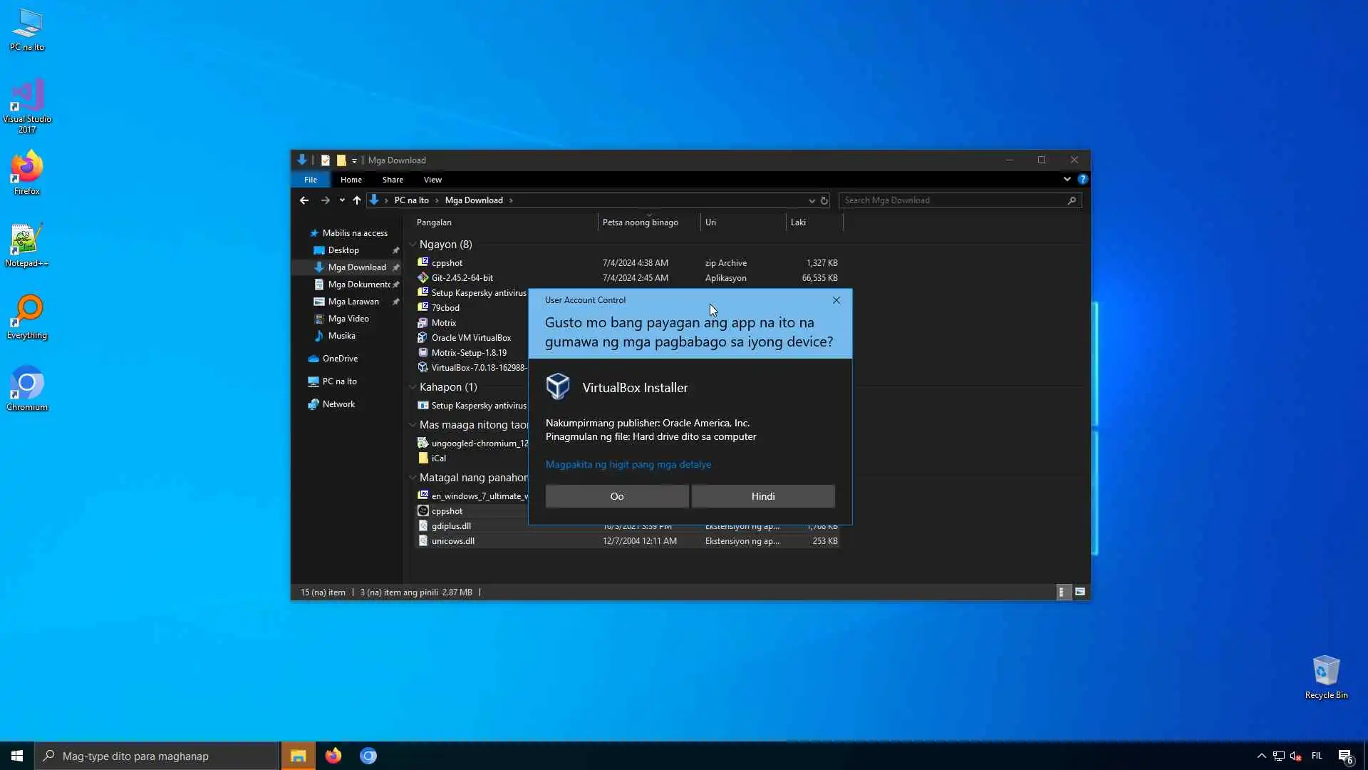This screenshot has width=1368, height=770.
Task: Open the Share ribbon tab
Action: 392,180
